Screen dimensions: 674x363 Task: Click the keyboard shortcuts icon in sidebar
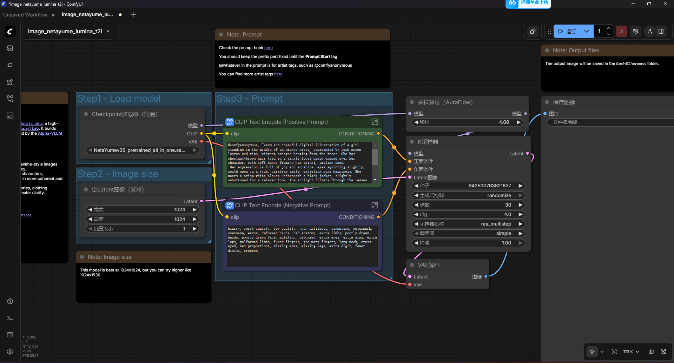pyautogui.click(x=10, y=335)
